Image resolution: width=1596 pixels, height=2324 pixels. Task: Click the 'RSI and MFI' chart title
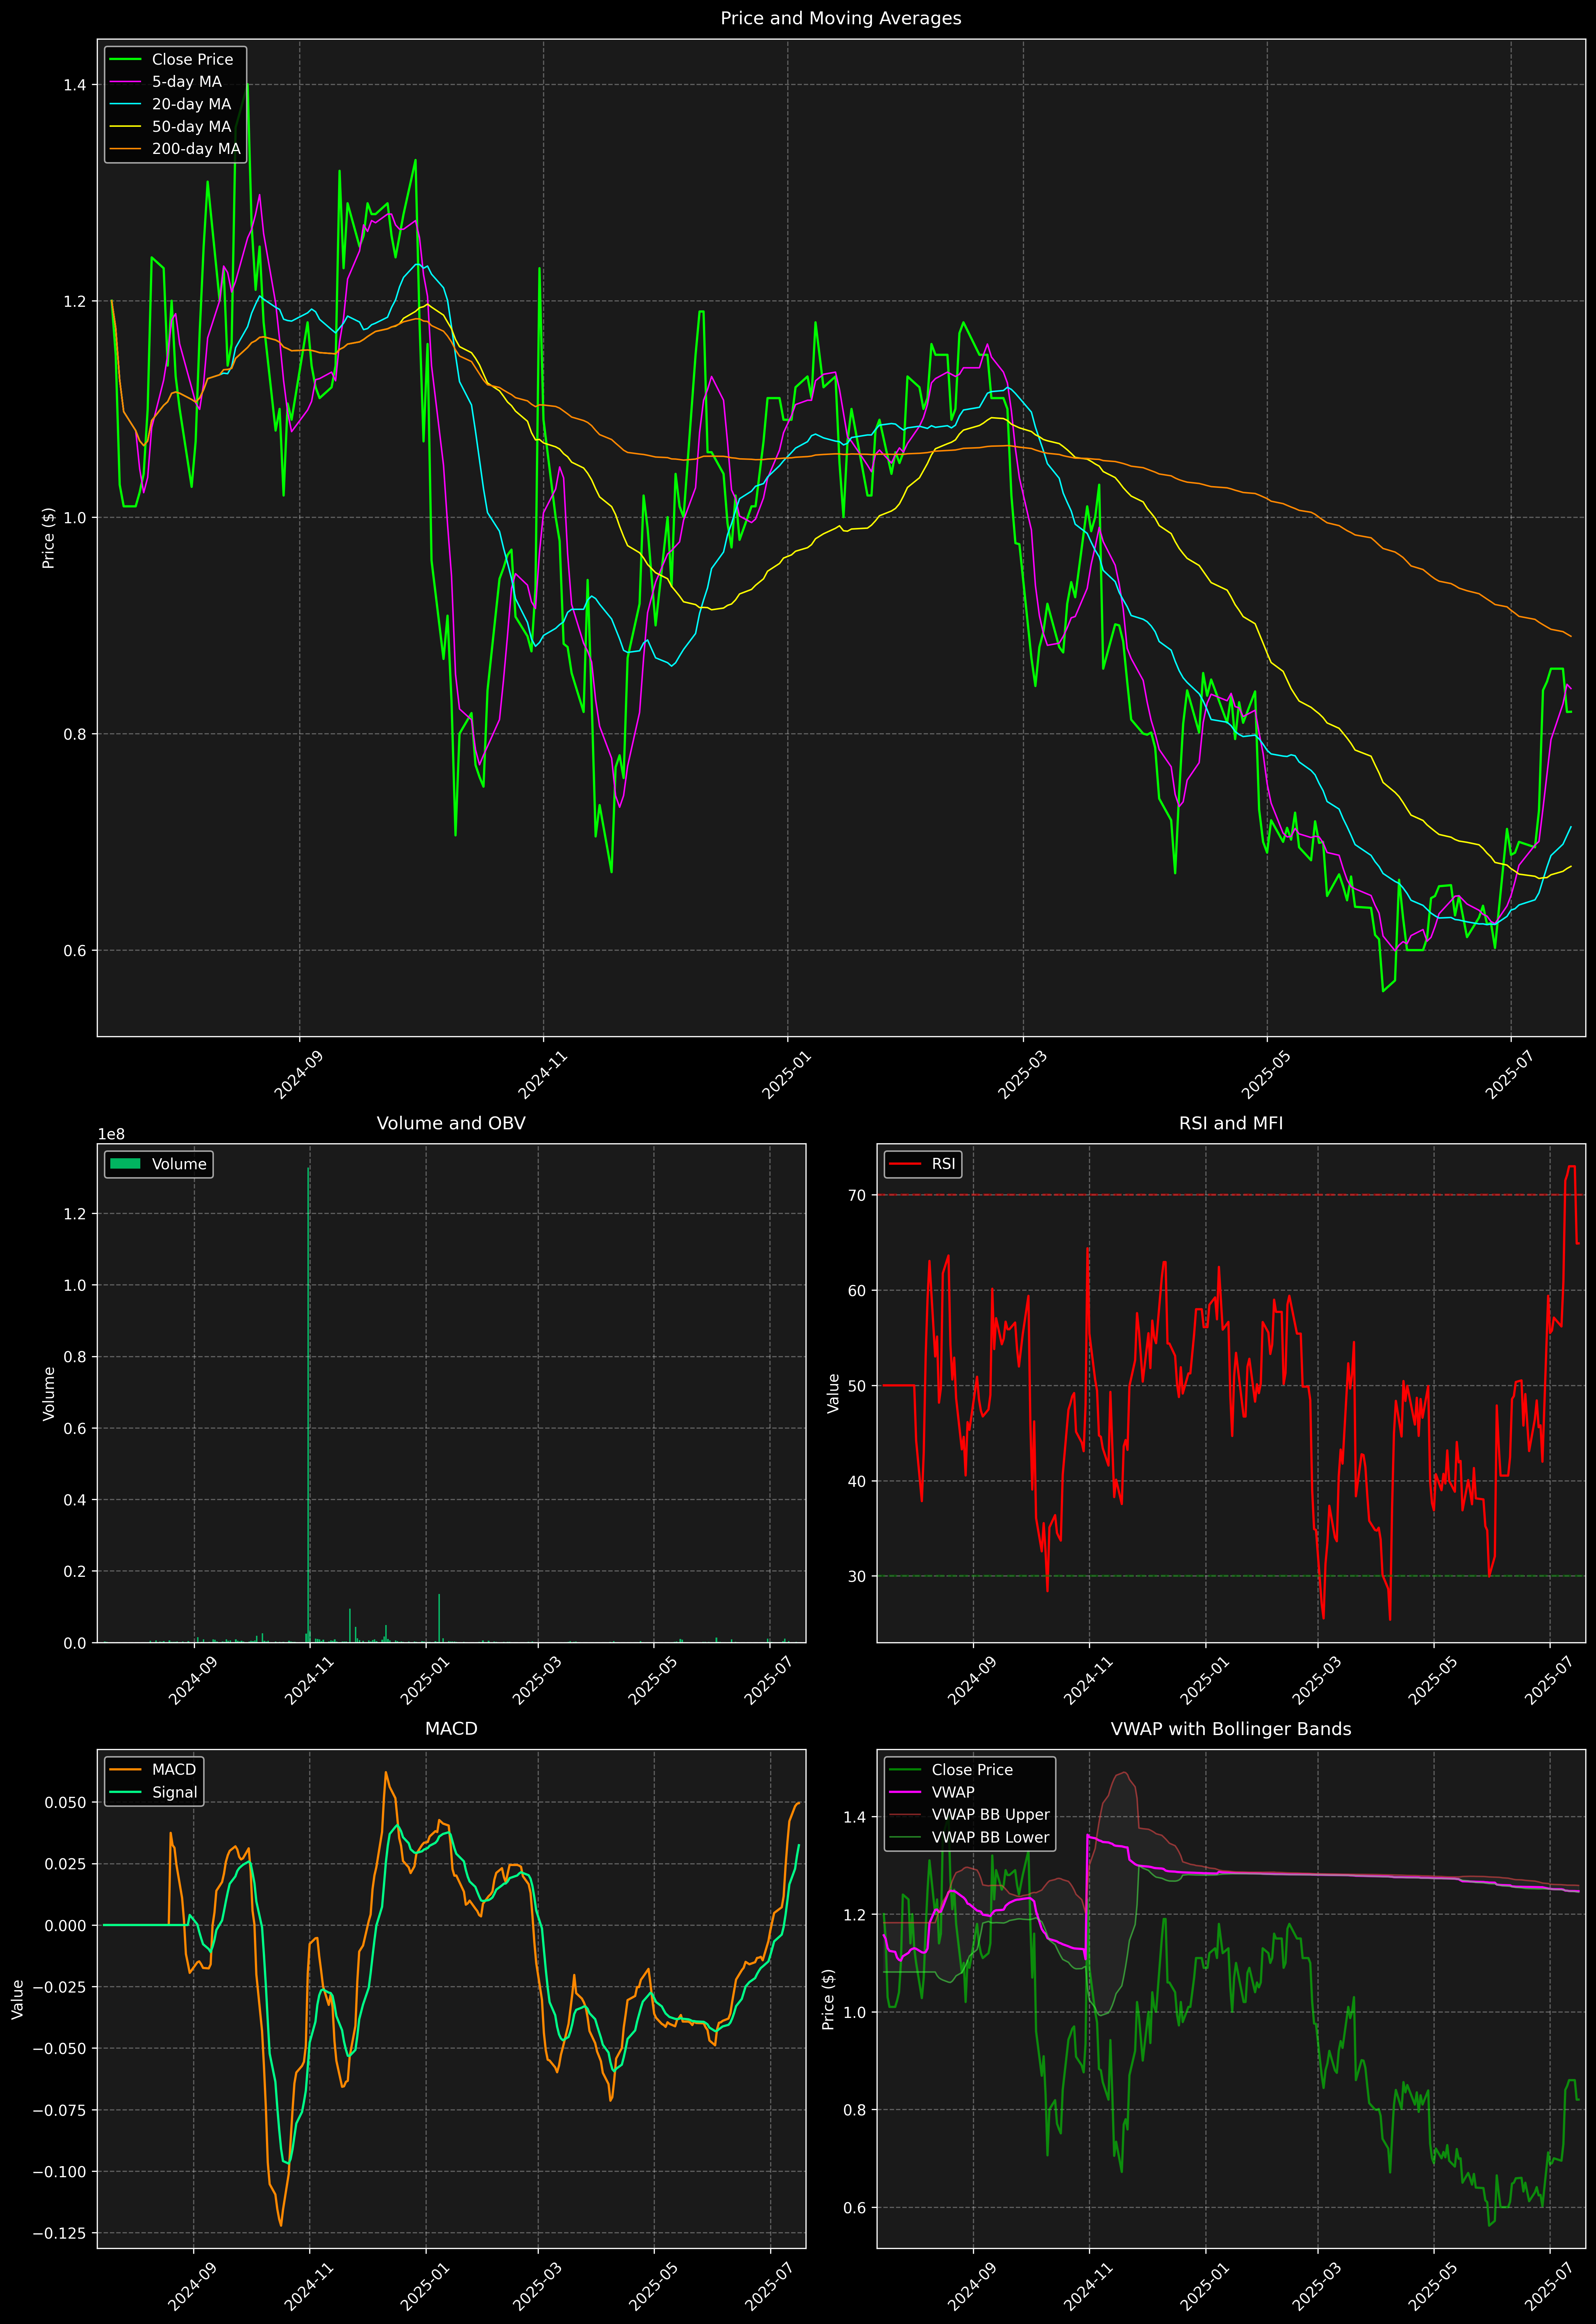coord(1231,1123)
